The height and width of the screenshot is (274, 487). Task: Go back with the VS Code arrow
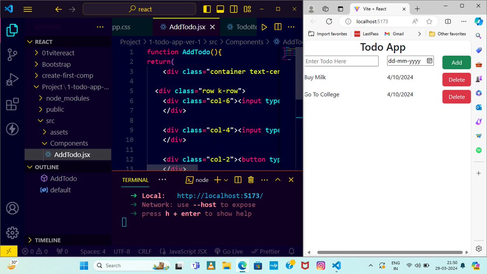tap(58, 9)
